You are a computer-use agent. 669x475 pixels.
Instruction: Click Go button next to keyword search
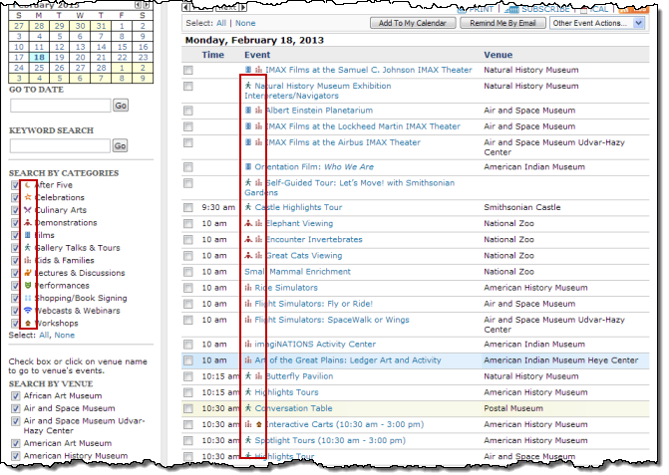click(121, 145)
